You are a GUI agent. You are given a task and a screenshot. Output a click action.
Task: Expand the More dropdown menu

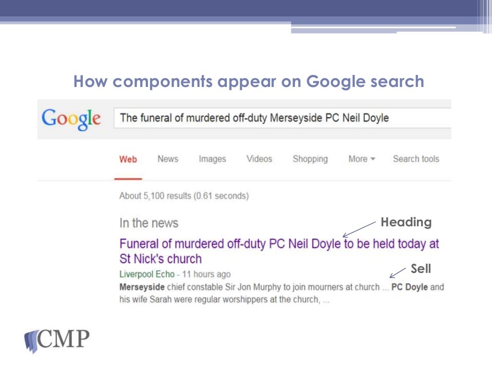click(x=362, y=159)
